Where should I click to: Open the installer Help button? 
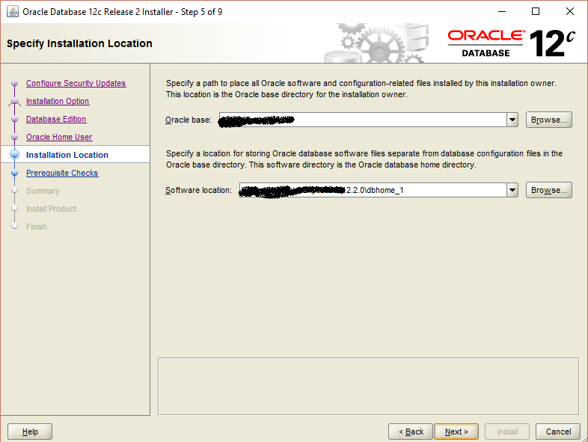30,432
